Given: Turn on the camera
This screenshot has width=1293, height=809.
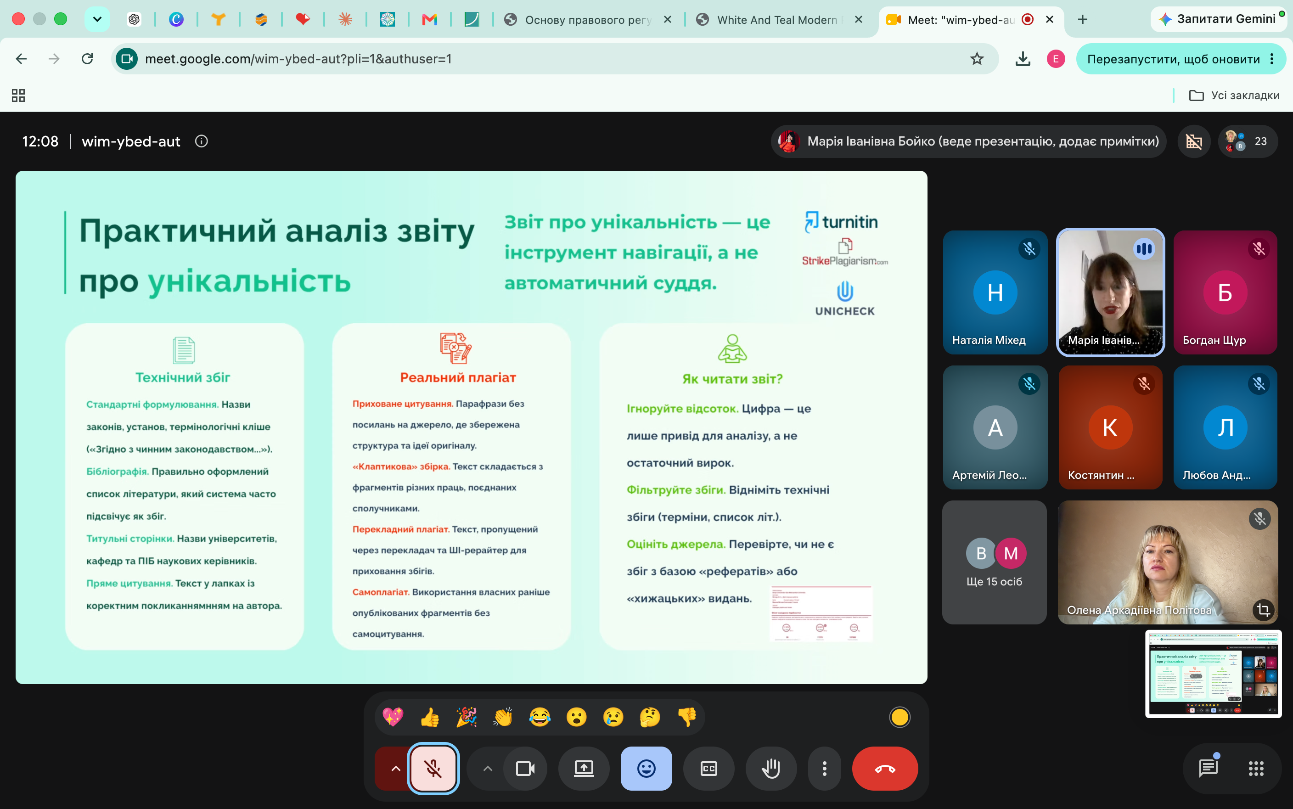Looking at the screenshot, I should tap(525, 768).
